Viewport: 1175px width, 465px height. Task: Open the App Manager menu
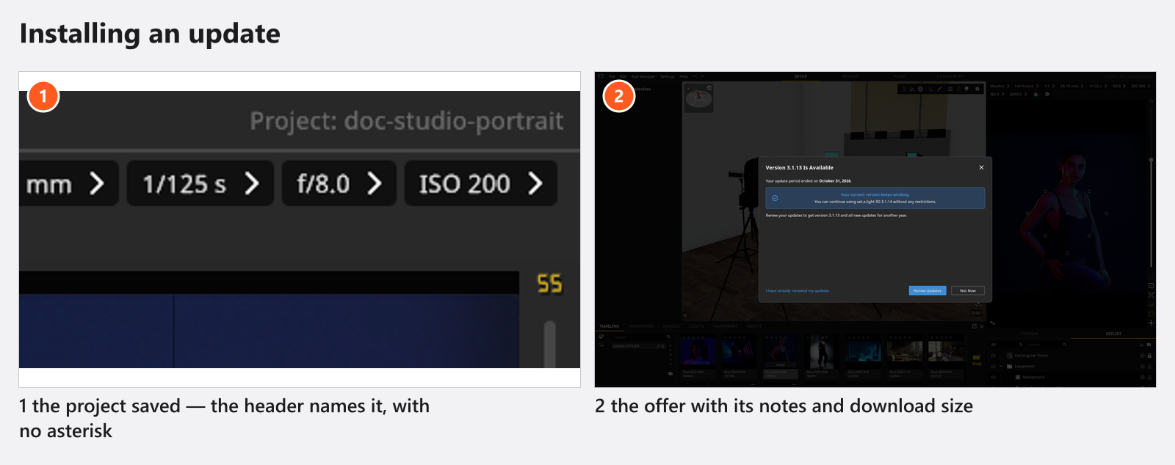[x=643, y=76]
